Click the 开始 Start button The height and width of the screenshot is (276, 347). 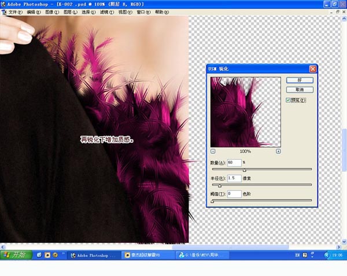16,255
